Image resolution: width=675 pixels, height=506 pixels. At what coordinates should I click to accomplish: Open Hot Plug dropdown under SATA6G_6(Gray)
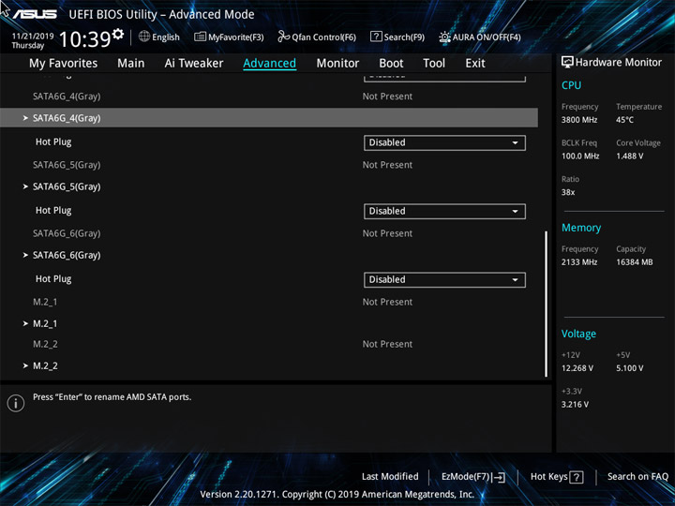(444, 279)
